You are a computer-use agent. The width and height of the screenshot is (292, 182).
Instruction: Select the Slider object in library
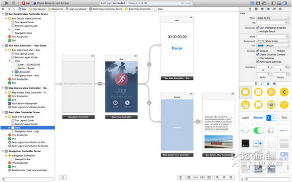245,130
